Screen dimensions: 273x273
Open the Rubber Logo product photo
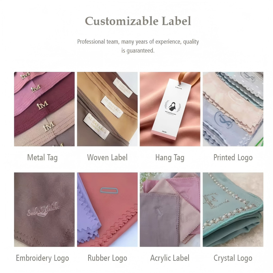pyautogui.click(x=107, y=210)
